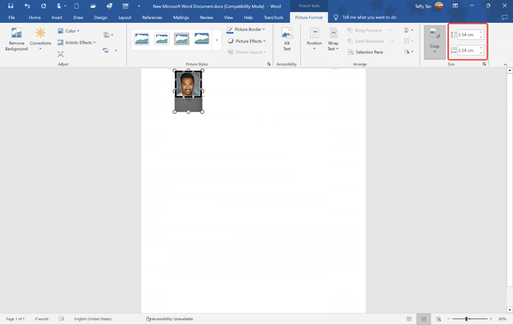Expand the Picture Styles gallery
Image resolution: width=513 pixels, height=325 pixels.
(217, 40)
